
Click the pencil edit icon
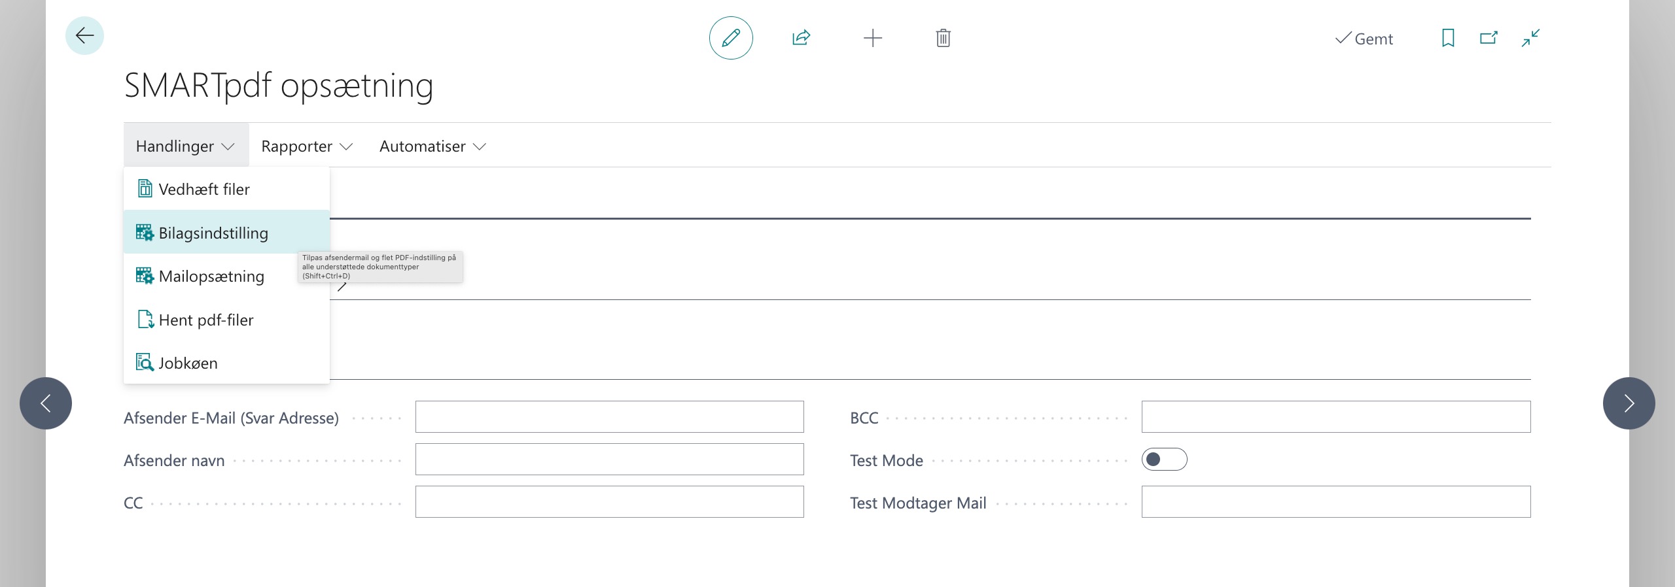coord(731,38)
